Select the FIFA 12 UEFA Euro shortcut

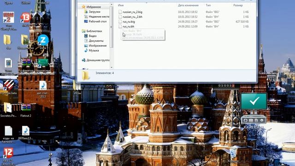[8, 156]
